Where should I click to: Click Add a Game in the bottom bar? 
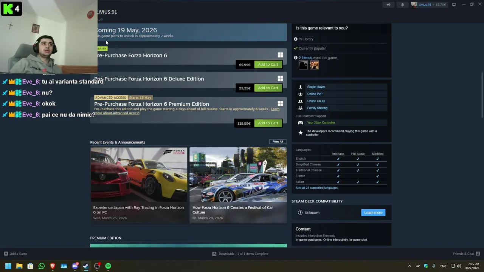pyautogui.click(x=16, y=254)
